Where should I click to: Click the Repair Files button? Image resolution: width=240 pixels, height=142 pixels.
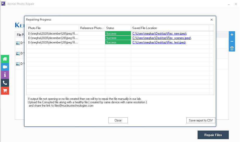click(213, 135)
